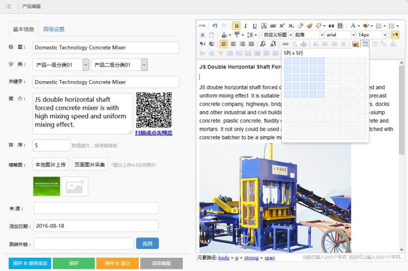Switch editor to HTML source view
This screenshot has width=408, height=271.
[x=202, y=26]
